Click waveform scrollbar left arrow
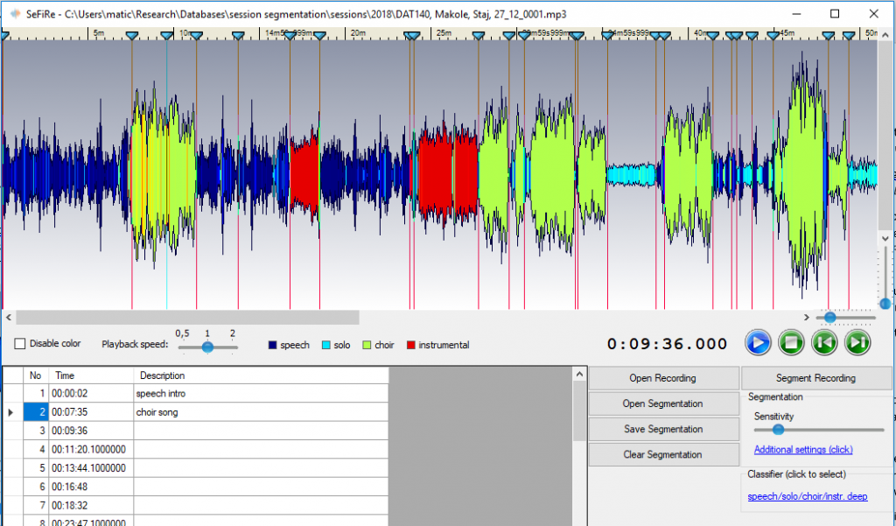 tap(9, 318)
